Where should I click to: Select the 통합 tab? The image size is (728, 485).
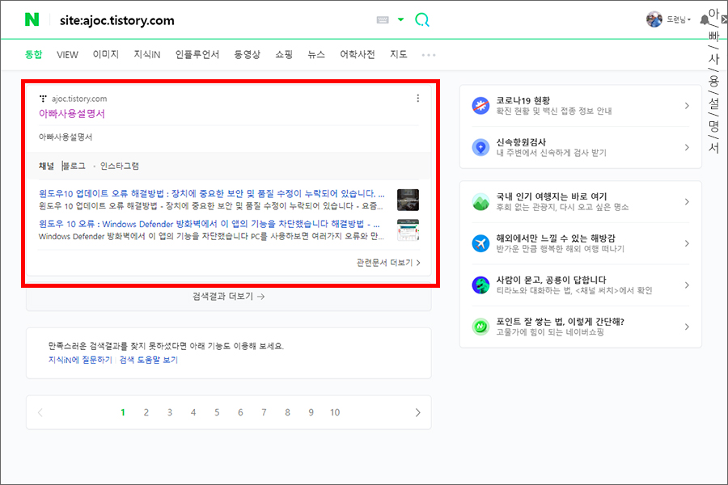(x=33, y=55)
